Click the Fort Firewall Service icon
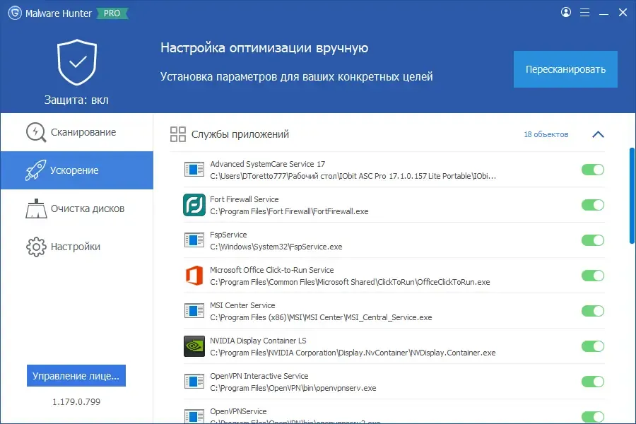Screen dimensions: 636x424 194,205
